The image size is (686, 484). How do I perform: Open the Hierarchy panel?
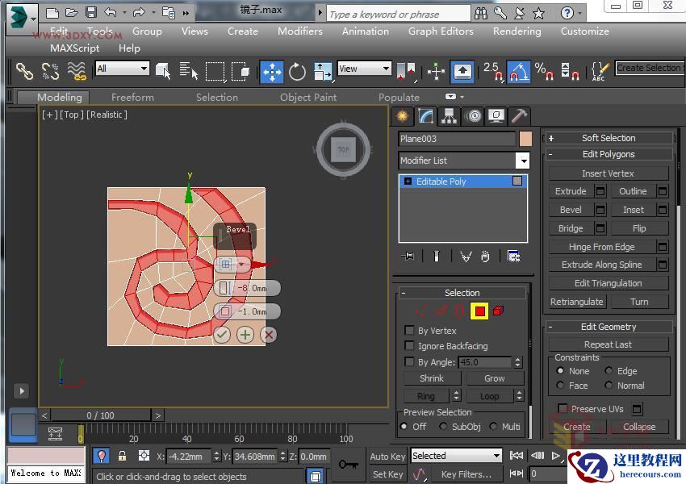click(x=448, y=116)
